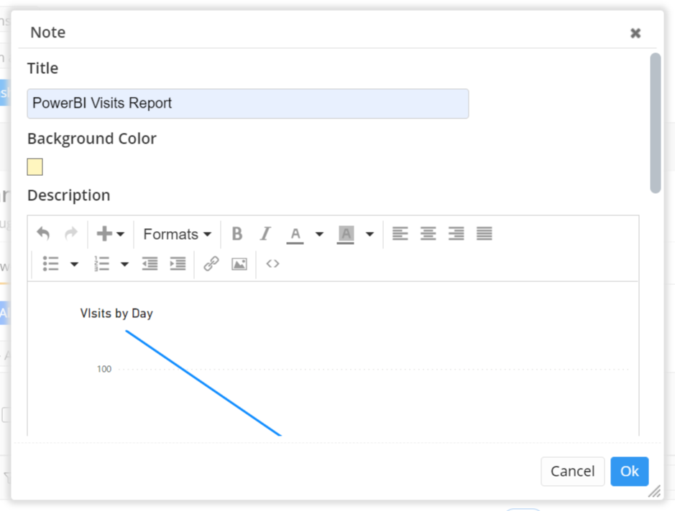Image resolution: width=675 pixels, height=511 pixels.
Task: Center align the text
Action: (428, 234)
